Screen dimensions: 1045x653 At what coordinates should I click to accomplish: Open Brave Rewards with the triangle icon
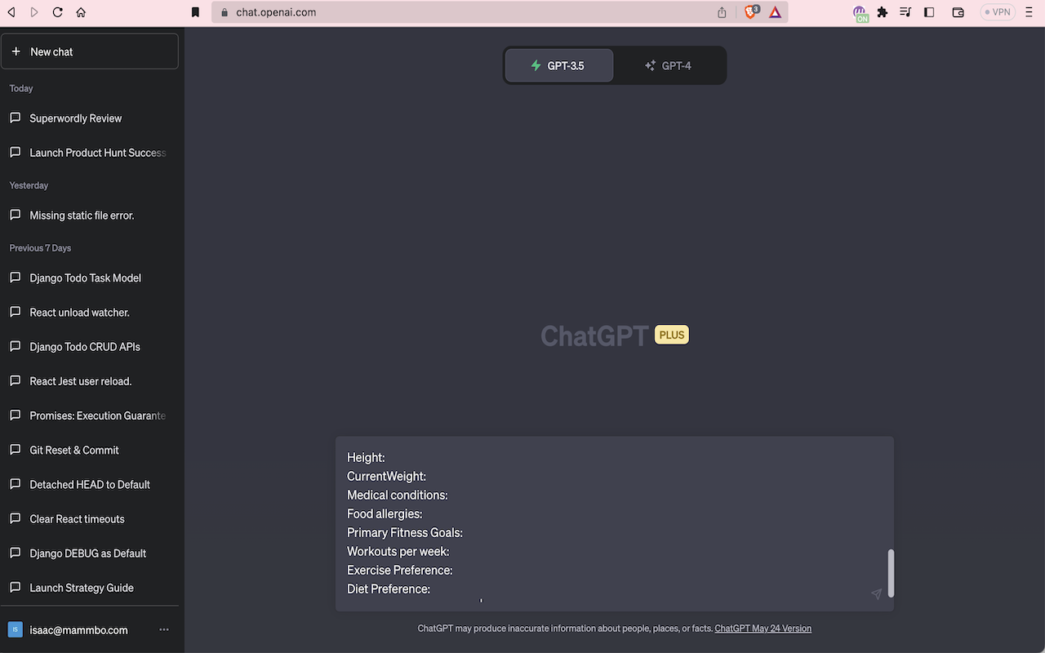pos(774,11)
